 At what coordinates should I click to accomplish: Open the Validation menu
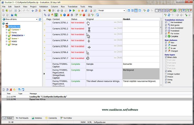point(44,6)
